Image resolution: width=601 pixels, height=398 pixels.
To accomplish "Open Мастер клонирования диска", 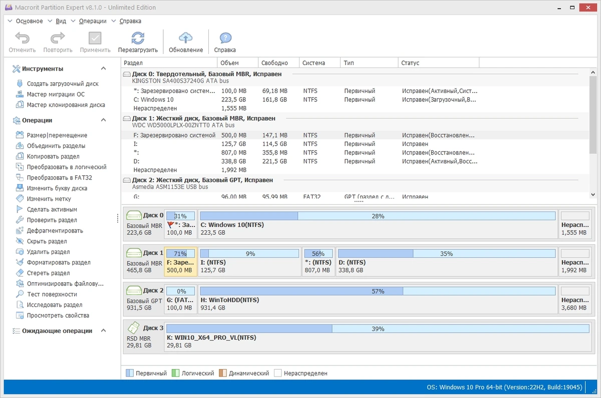I will 66,105.
